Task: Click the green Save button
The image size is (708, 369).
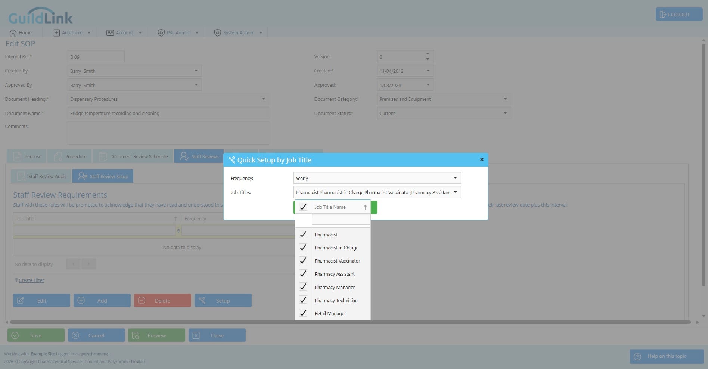Action: (x=36, y=335)
